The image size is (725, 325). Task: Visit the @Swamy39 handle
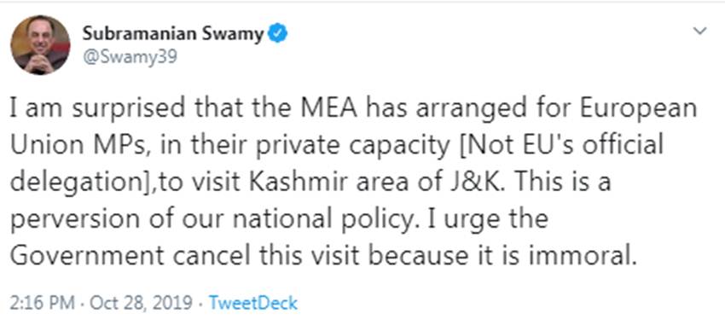click(x=130, y=58)
